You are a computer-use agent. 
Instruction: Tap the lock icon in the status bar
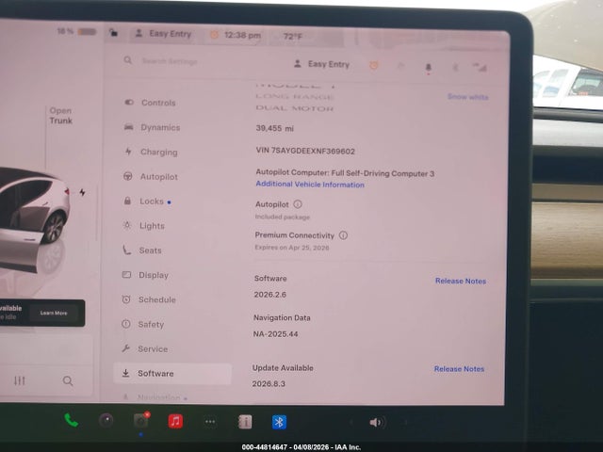coord(113,33)
